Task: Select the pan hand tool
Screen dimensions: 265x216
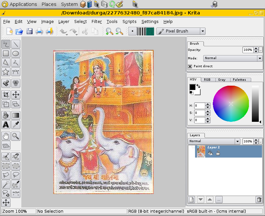Action: click(6, 136)
